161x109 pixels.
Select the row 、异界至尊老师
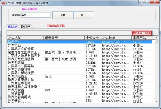[80, 83]
